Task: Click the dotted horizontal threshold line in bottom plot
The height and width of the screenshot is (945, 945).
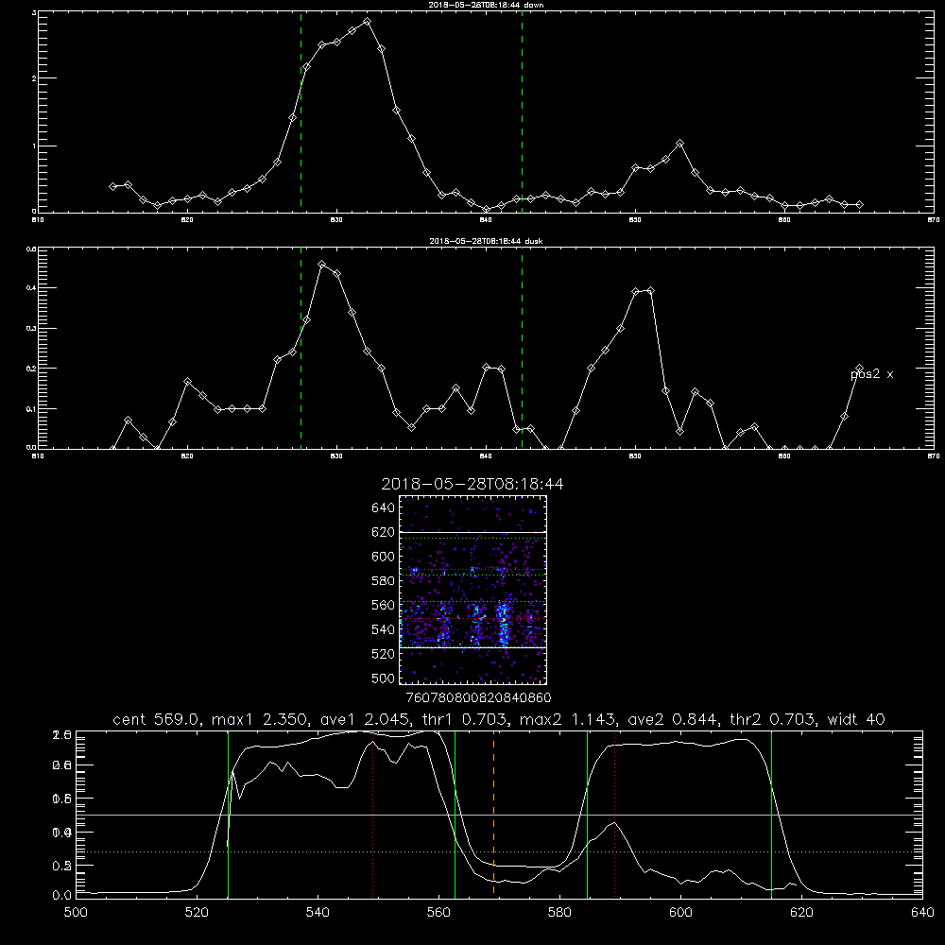Action: coord(499,851)
